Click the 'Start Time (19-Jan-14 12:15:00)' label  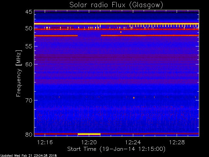[116, 149]
